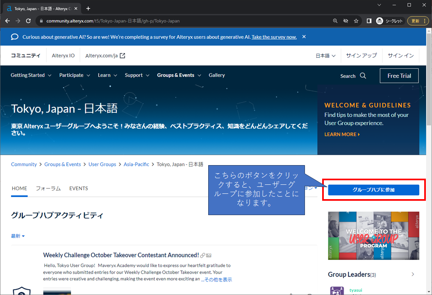Bookmark this page with star icon
Image resolution: width=432 pixels, height=295 pixels.
pos(356,21)
